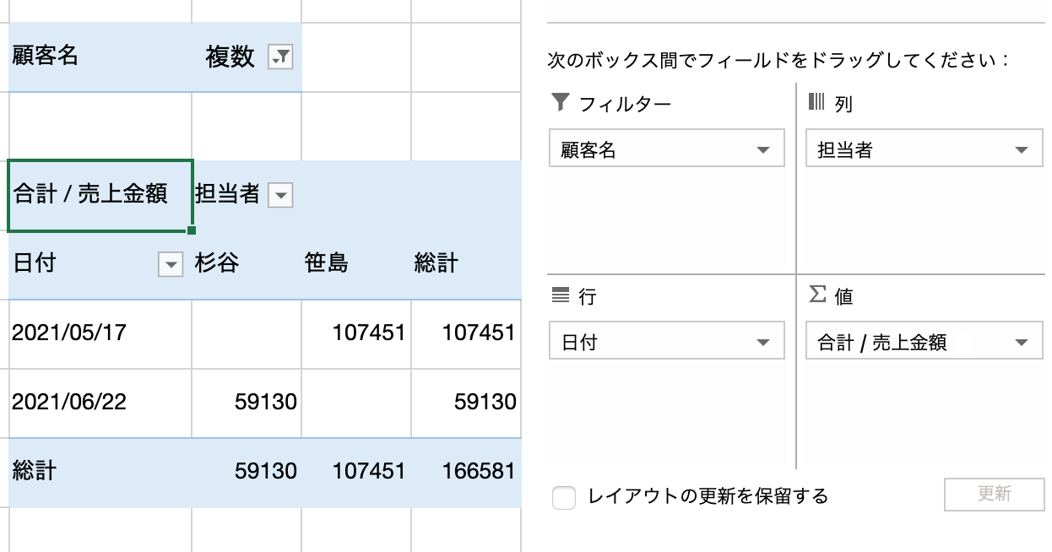Select the grand total cell 166581

[x=466, y=471]
